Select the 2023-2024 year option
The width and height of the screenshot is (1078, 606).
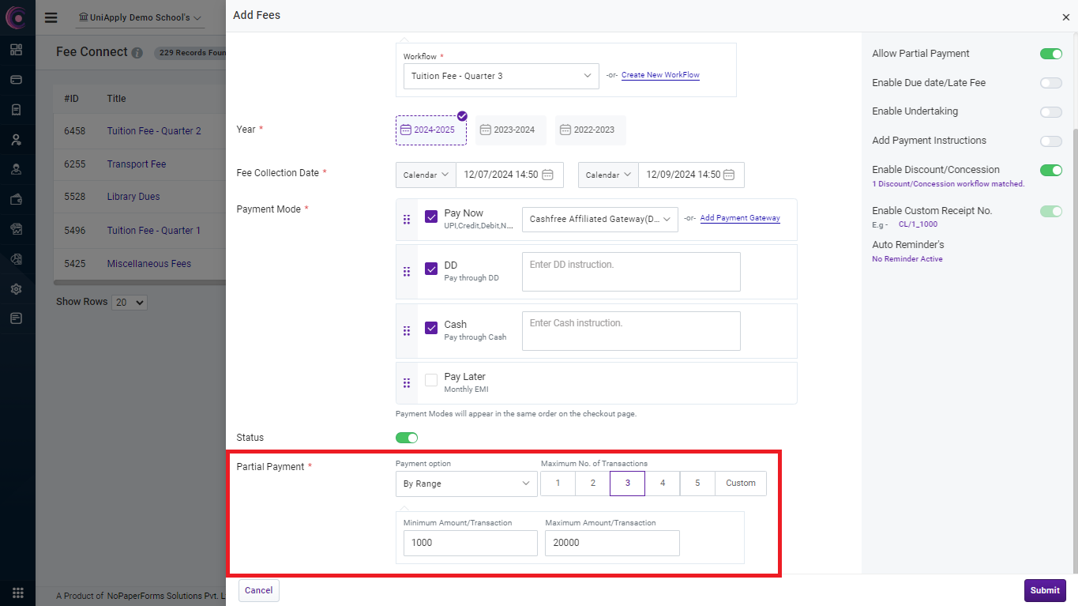click(510, 130)
